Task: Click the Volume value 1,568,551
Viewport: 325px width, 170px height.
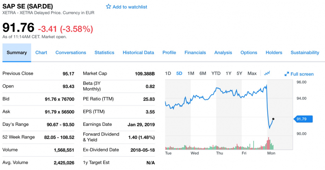Action: tap(64, 150)
